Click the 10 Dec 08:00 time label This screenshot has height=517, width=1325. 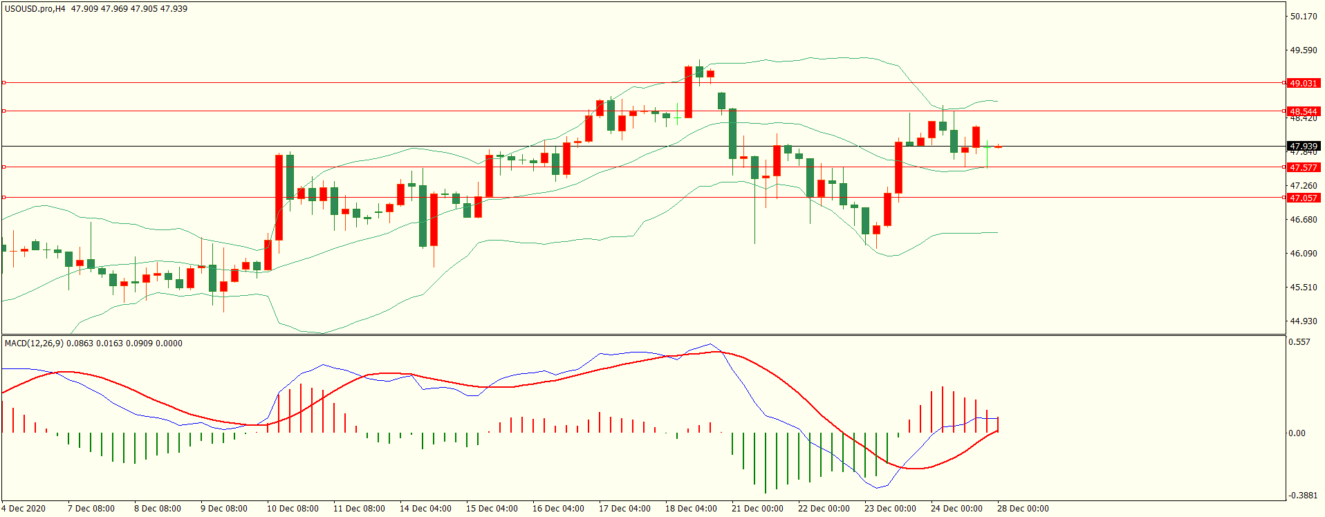[293, 508]
